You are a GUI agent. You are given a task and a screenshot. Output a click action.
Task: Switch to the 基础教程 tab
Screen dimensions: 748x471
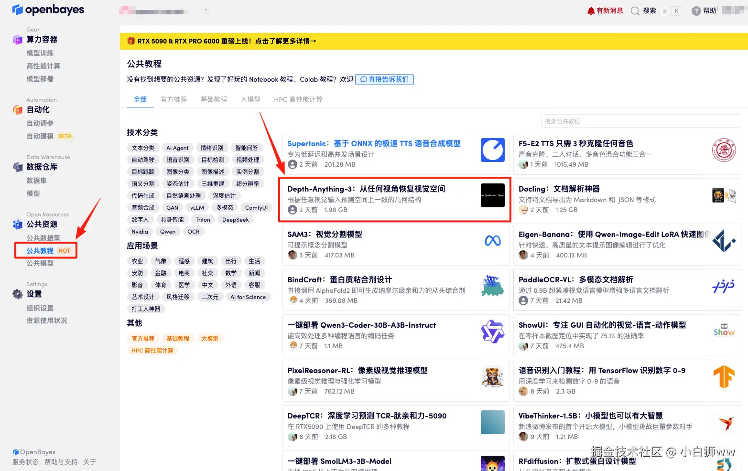[214, 99]
